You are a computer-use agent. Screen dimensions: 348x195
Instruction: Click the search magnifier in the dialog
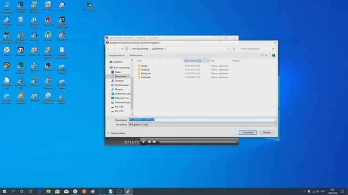[x=273, y=49]
